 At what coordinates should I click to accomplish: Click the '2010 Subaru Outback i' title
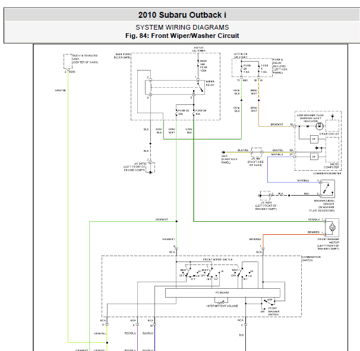point(182,15)
